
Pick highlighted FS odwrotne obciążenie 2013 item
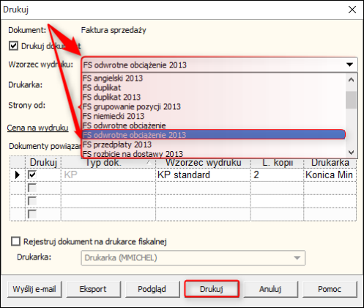pos(214,135)
